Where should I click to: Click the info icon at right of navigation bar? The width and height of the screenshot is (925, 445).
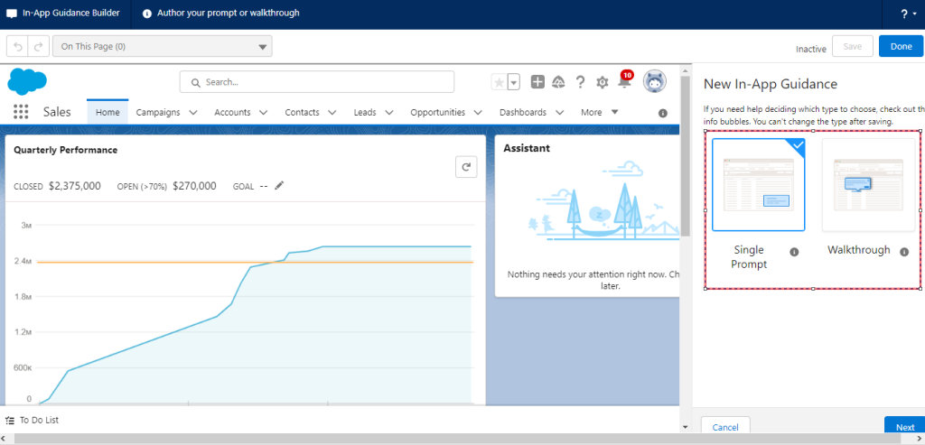(662, 113)
